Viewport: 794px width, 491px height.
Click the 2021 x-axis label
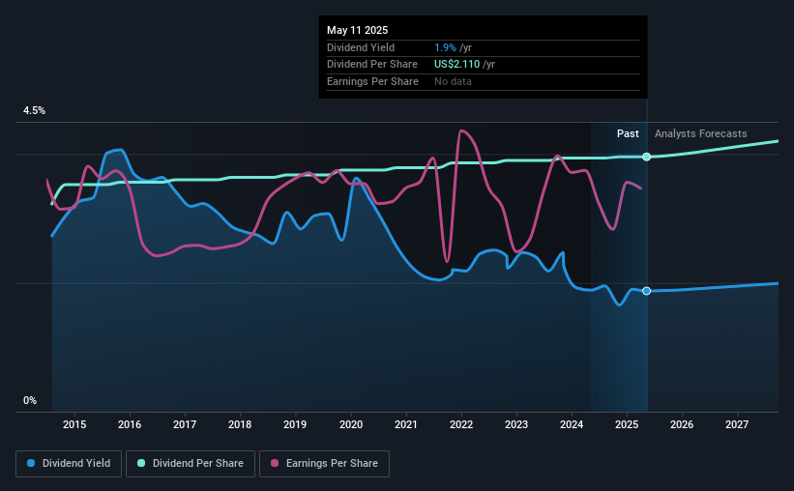406,424
